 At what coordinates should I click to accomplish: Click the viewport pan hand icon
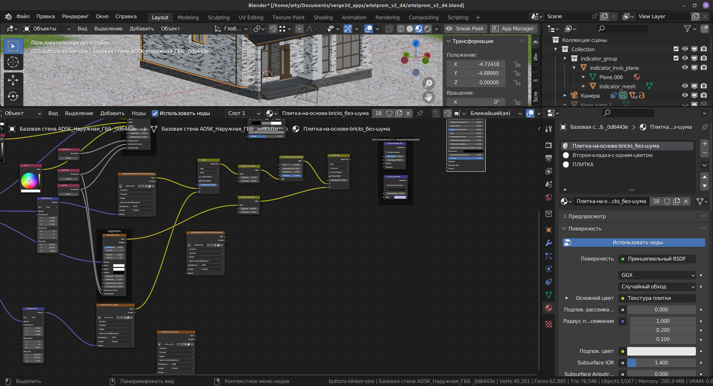pos(429,97)
